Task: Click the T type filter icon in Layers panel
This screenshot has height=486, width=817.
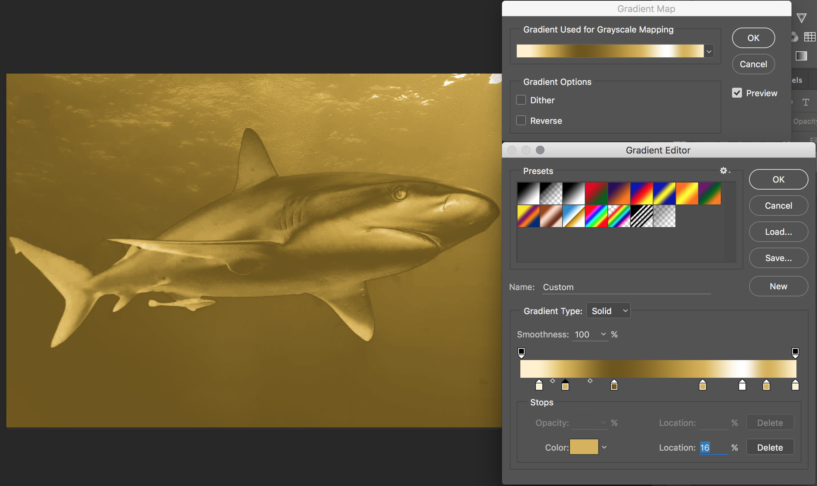Action: pos(806,102)
